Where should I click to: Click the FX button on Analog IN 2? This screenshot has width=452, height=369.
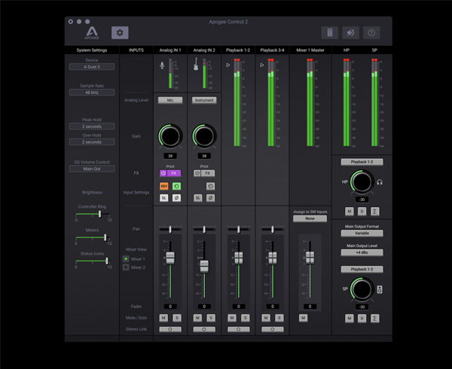tap(208, 173)
